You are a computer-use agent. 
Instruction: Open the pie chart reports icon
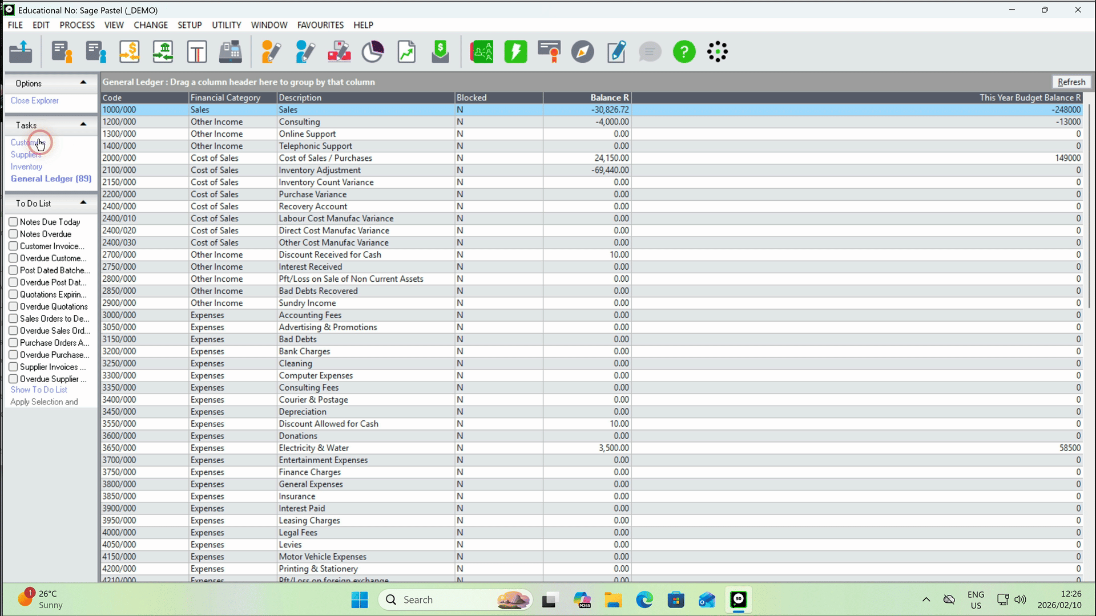coord(373,52)
